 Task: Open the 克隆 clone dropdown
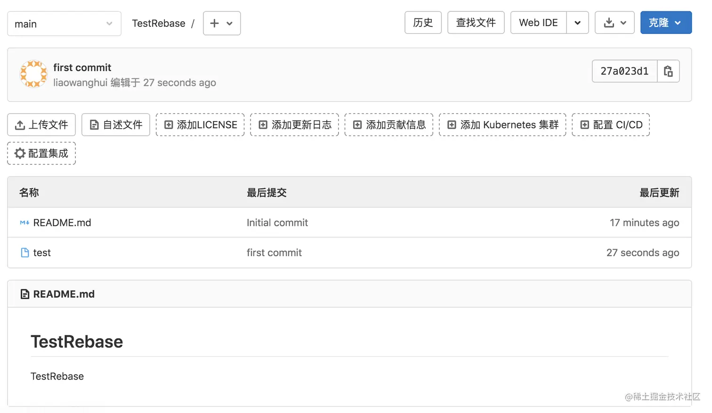(666, 23)
